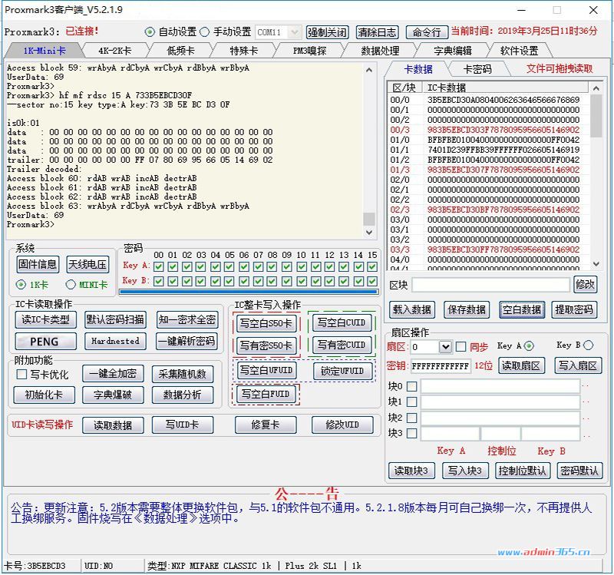Viewport: 614px width, 575px height.
Task: Run the Hardnested attack button
Action: pos(115,342)
